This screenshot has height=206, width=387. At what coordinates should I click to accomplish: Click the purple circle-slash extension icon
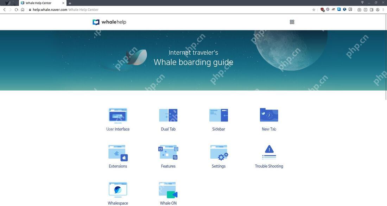(x=328, y=9)
